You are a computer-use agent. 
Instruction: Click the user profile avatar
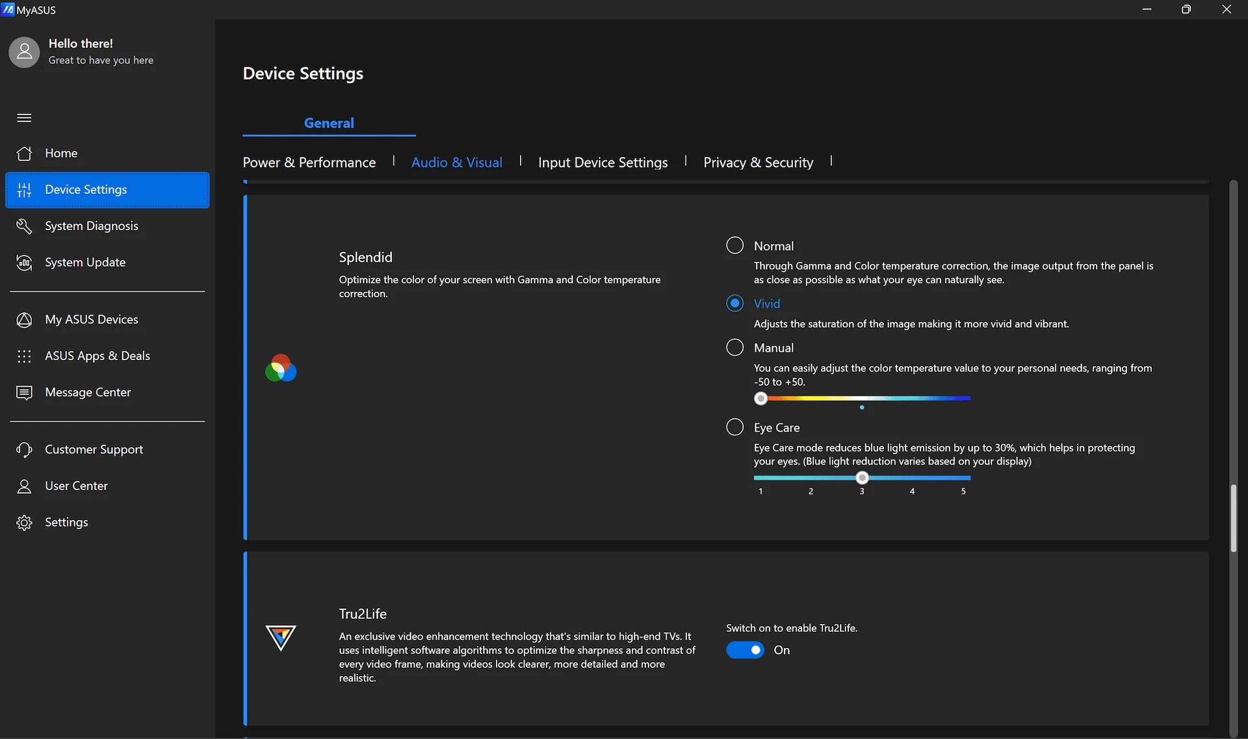[x=24, y=52]
